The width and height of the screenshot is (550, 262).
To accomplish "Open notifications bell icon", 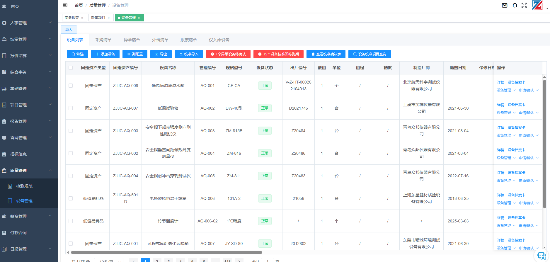I will 515,5.
